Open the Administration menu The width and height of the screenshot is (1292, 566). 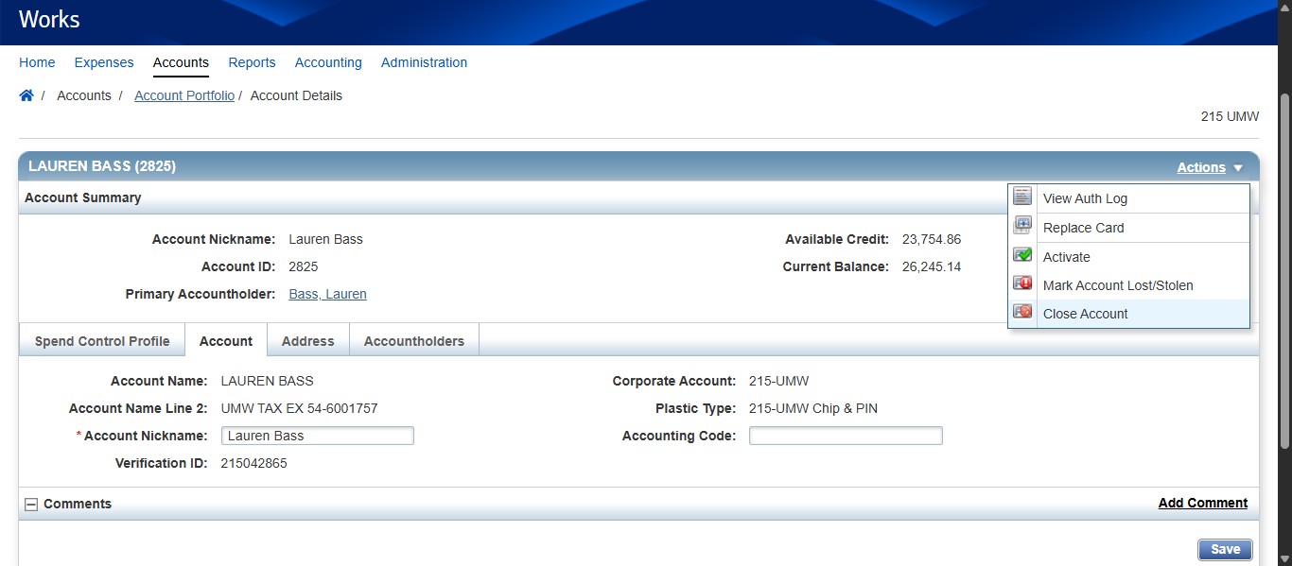click(424, 62)
